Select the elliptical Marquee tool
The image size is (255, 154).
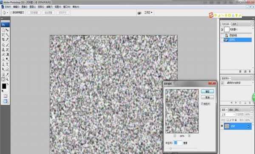click(3, 30)
